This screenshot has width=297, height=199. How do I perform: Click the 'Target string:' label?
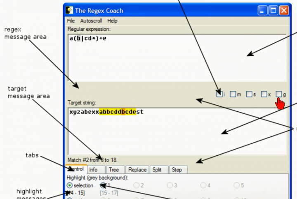click(x=82, y=103)
